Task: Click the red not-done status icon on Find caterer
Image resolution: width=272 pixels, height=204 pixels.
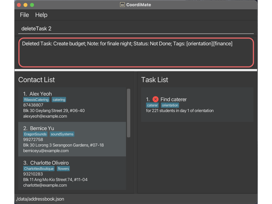Action: [155, 99]
